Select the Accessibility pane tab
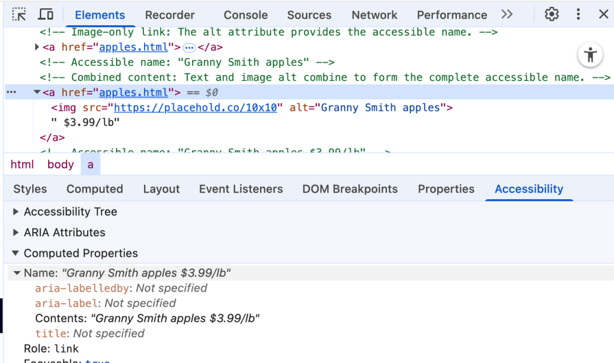Screen dimensions: 614x363 (529, 189)
